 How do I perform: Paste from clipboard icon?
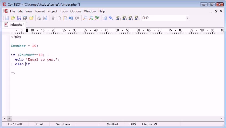tap(65, 18)
